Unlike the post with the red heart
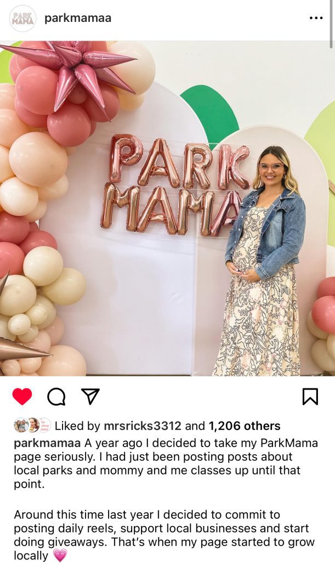This screenshot has height=565, width=335. click(x=22, y=397)
